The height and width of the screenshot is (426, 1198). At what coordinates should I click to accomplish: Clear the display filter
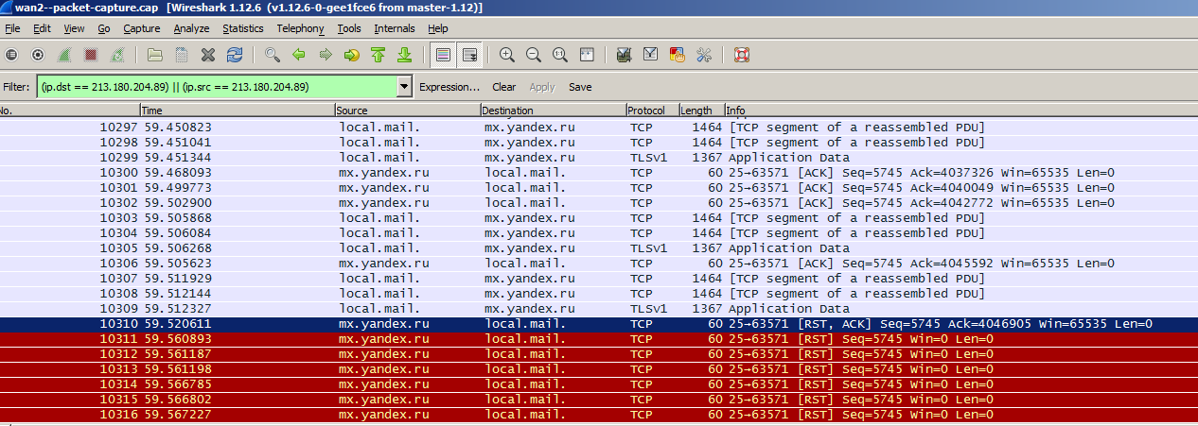tap(504, 87)
